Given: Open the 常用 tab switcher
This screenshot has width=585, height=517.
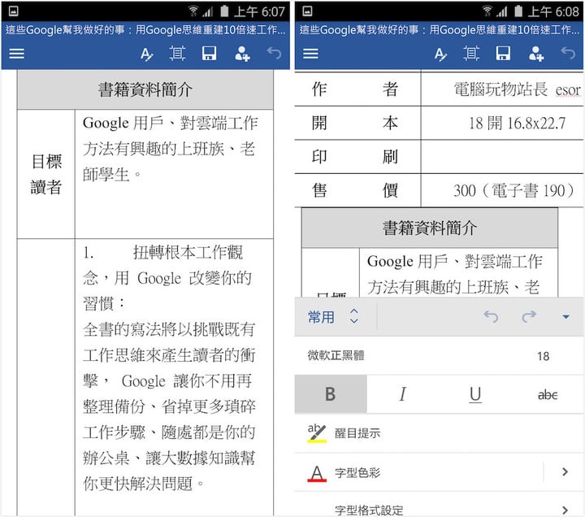Looking at the screenshot, I should tap(321, 317).
